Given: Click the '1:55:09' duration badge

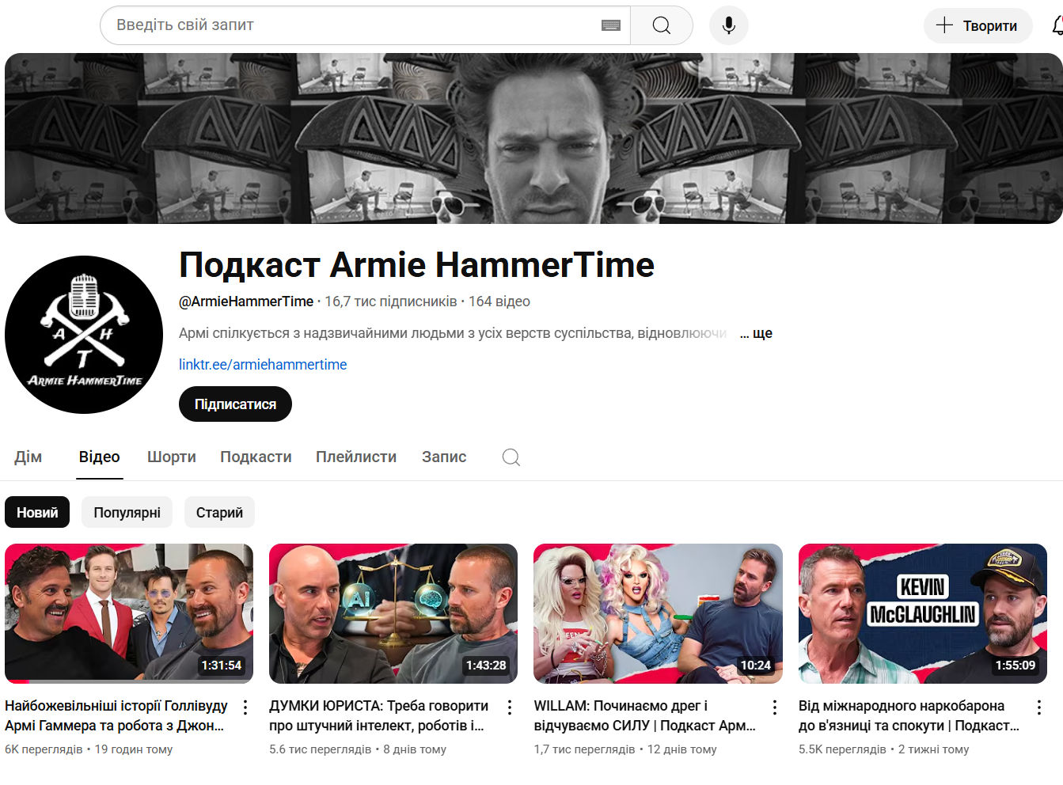Looking at the screenshot, I should 1016,666.
